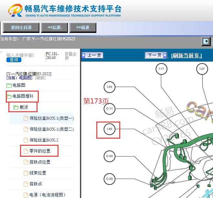This screenshot has height=198, width=213.
Task: Click document icon beside 搭铁点位置
Action: [26, 162]
